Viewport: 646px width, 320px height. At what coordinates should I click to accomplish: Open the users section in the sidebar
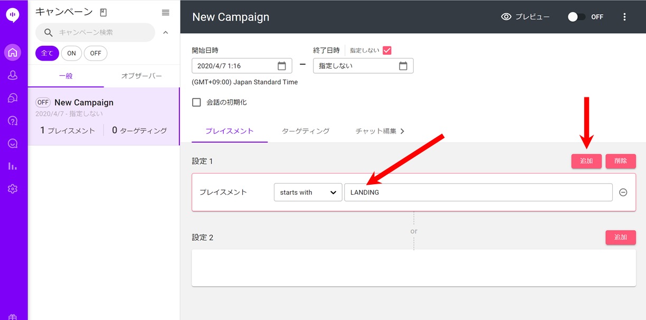pos(13,75)
